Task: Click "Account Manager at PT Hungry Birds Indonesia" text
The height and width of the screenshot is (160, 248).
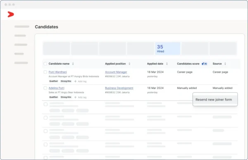Action: [x=74, y=76]
